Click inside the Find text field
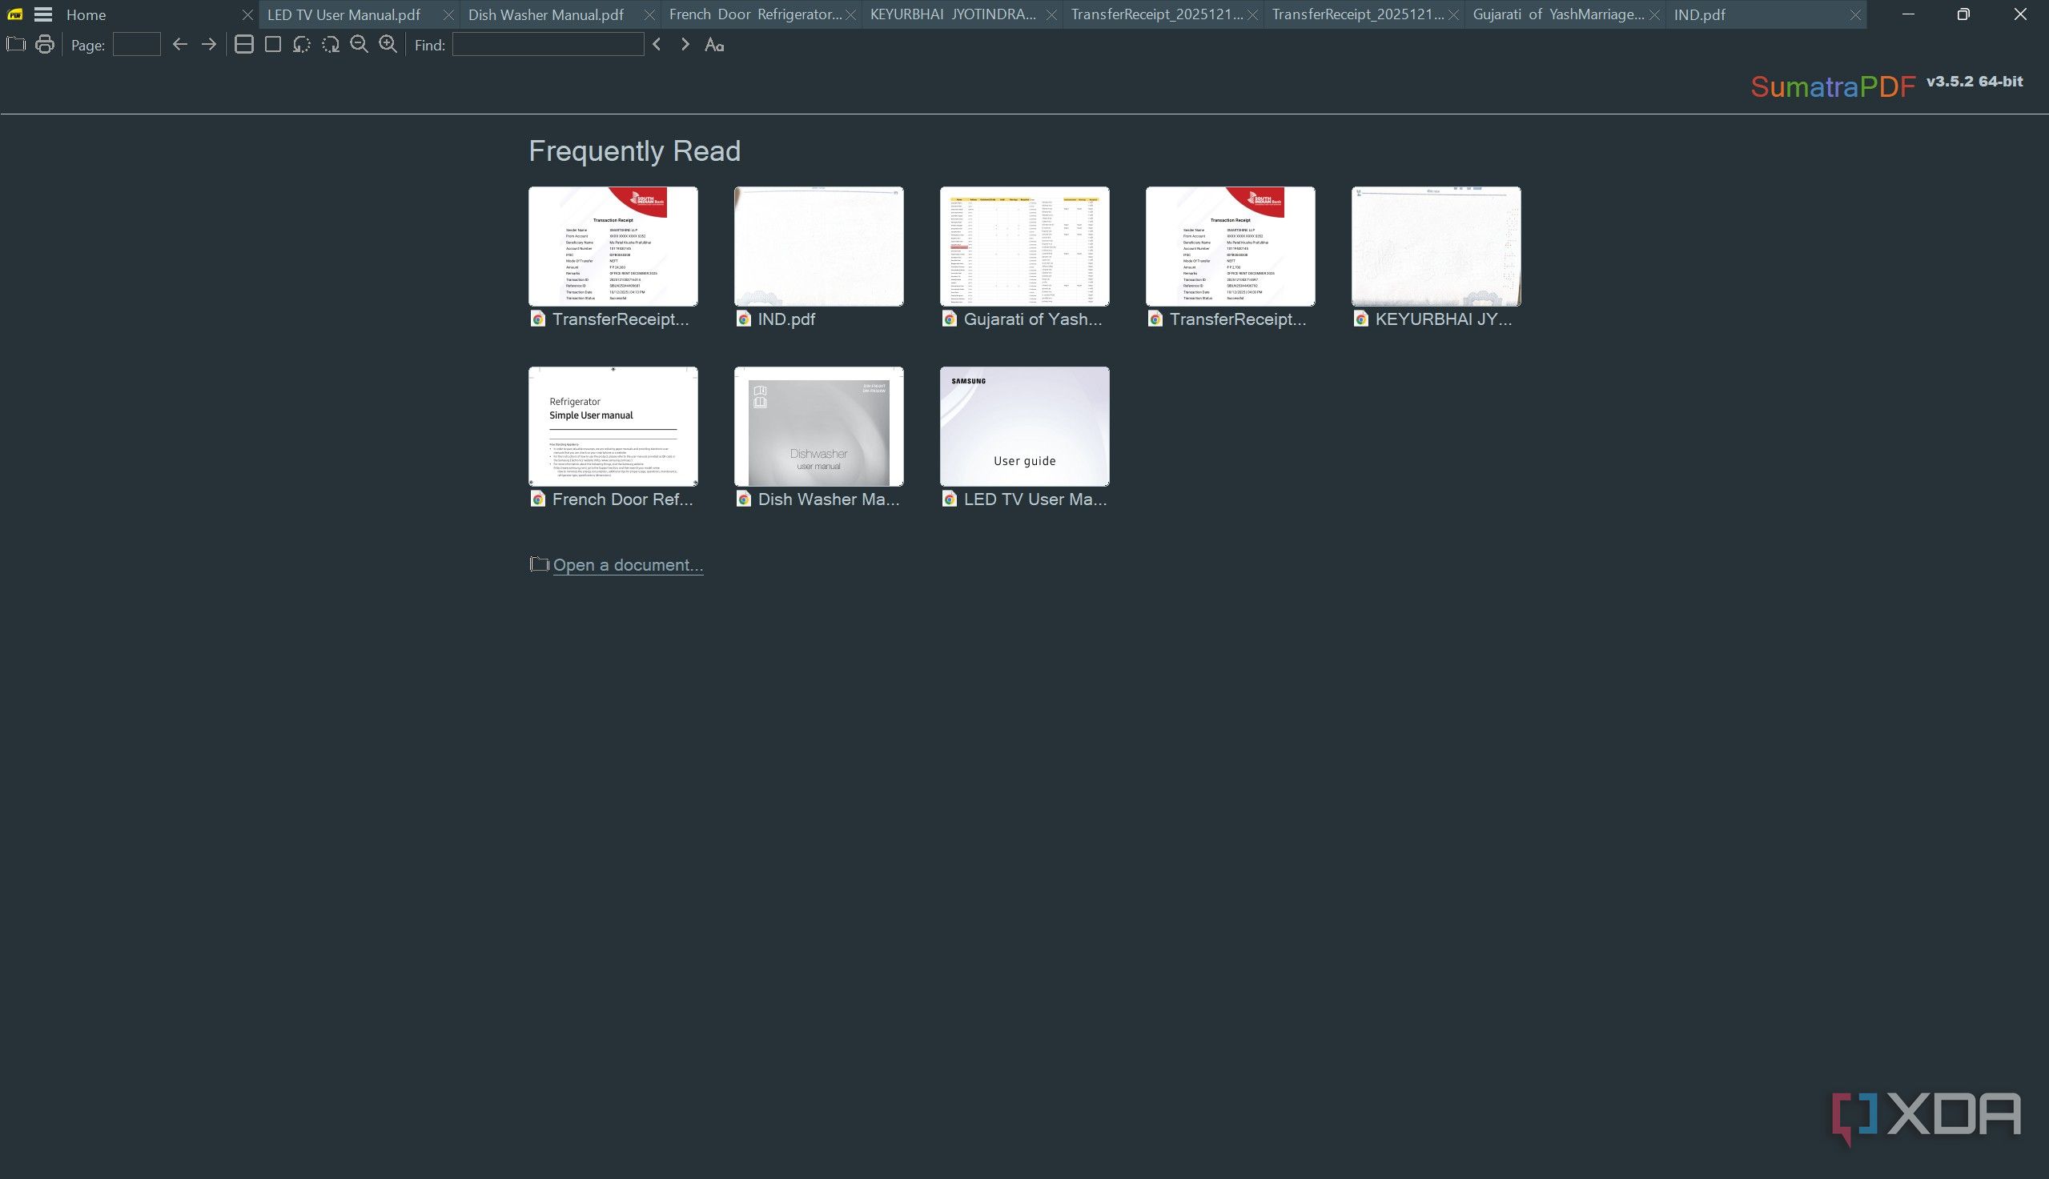The width and height of the screenshot is (2049, 1179). [548, 45]
